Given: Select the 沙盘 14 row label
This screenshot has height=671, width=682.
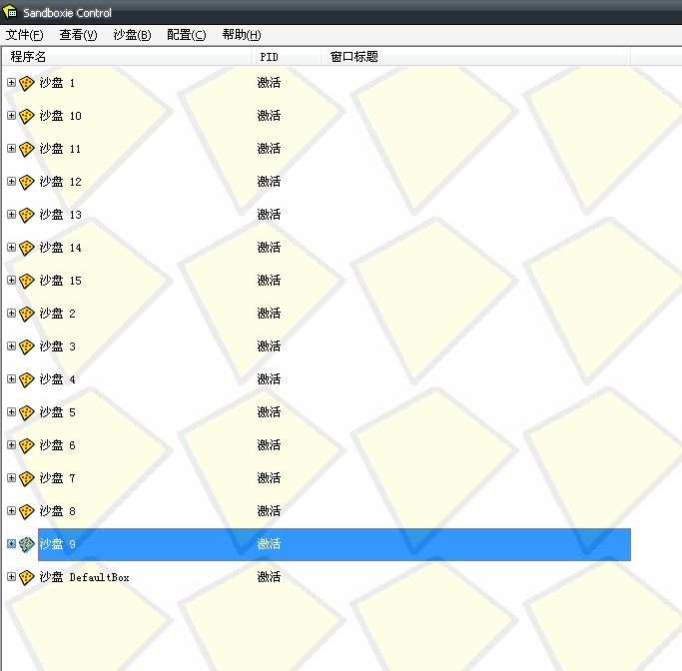Looking at the screenshot, I should 61,248.
